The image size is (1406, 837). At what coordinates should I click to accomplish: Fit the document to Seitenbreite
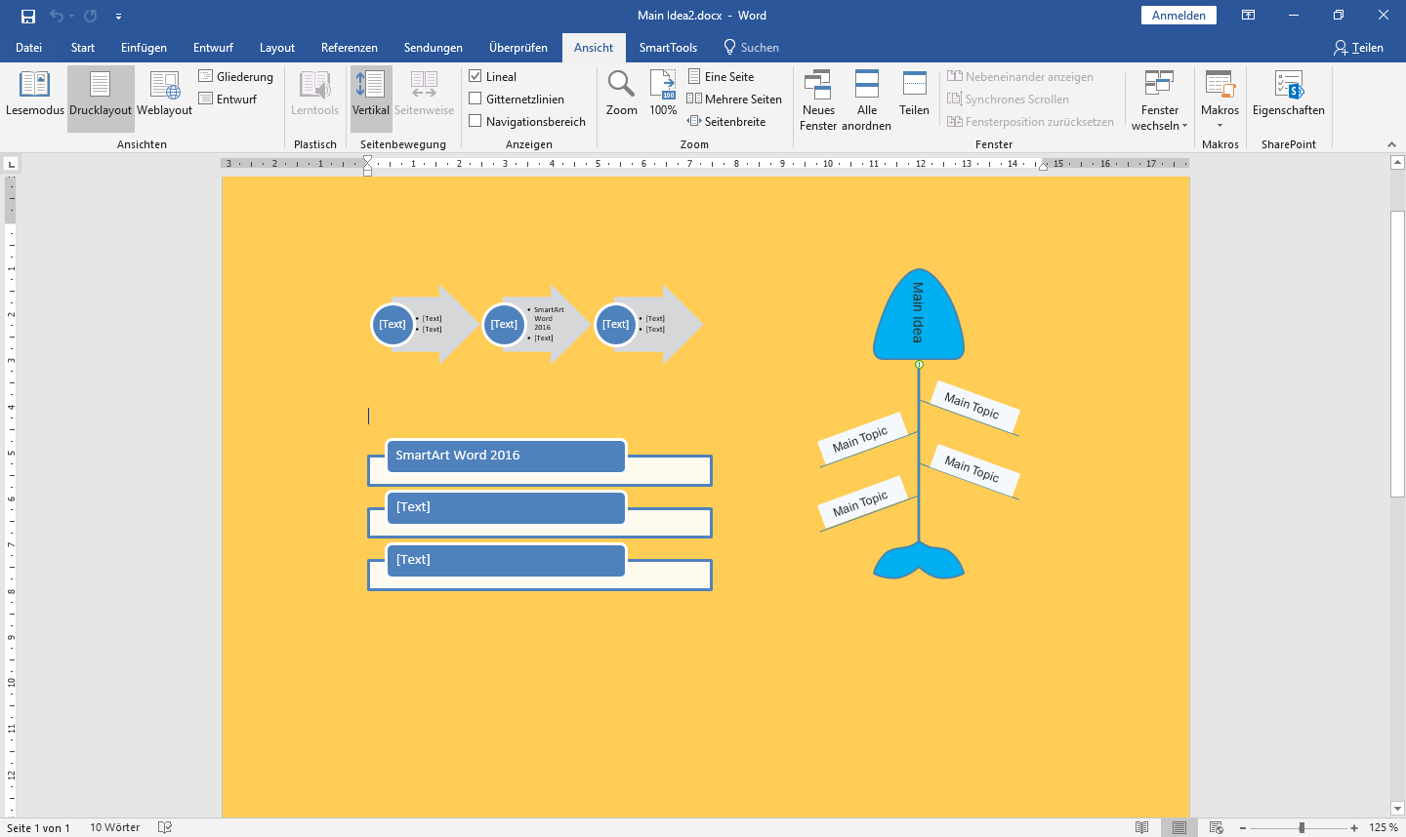726,121
